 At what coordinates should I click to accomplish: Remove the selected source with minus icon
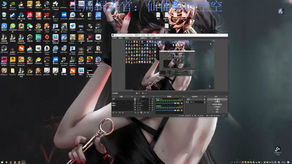[138, 113]
